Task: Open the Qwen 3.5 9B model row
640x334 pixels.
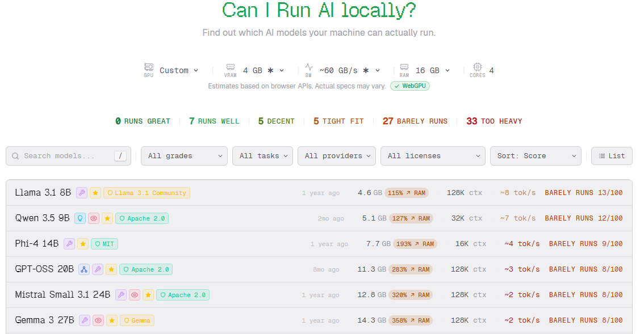Action: (319, 218)
